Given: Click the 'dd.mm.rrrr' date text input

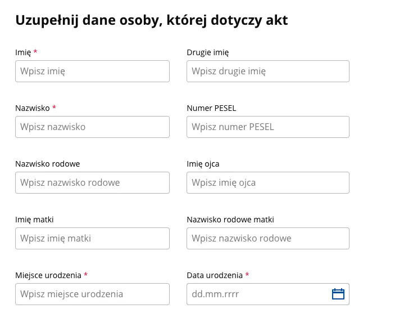Looking at the screenshot, I should coord(256,294).
